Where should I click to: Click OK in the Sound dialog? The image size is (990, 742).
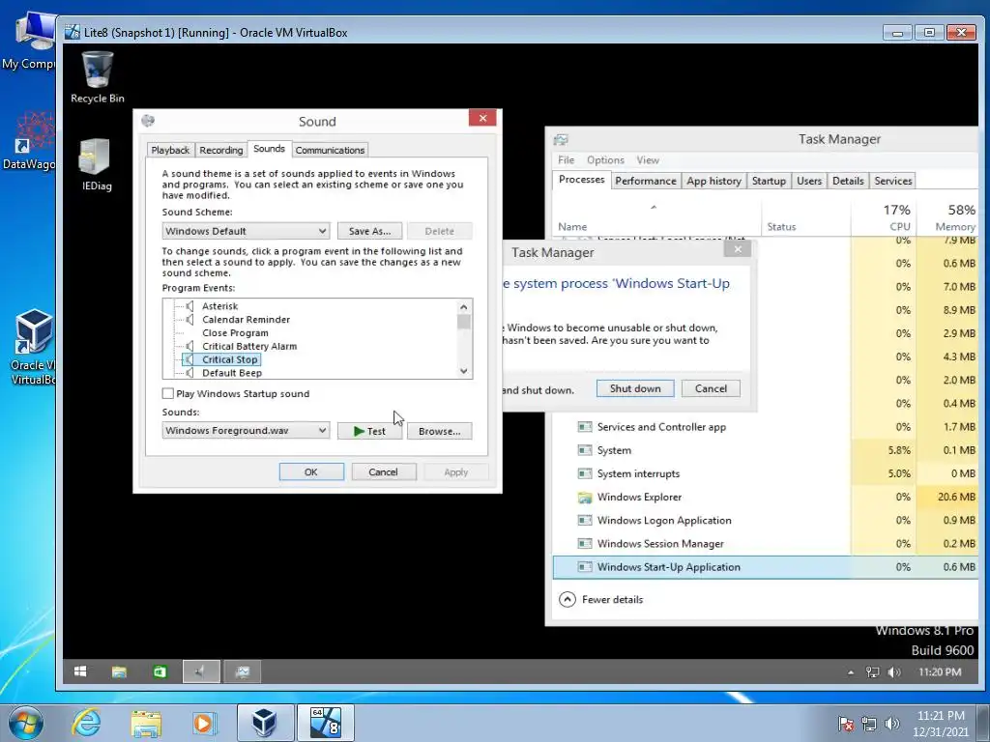[311, 471]
